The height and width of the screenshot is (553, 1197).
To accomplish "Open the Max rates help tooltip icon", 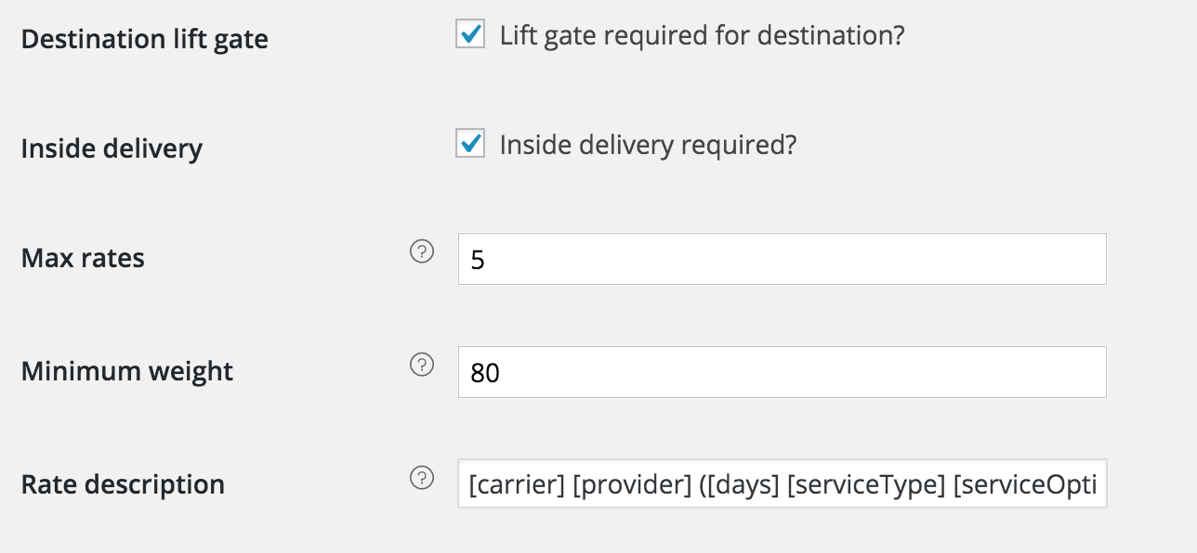I will pyautogui.click(x=422, y=251).
